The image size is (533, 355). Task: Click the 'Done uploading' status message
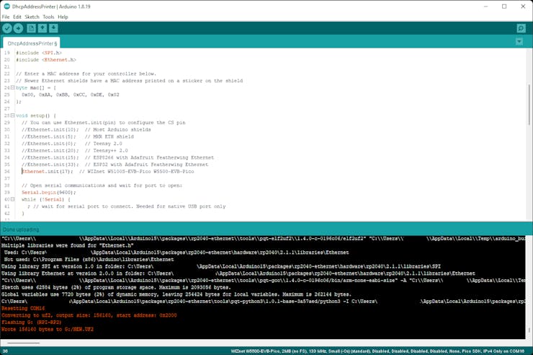click(x=21, y=229)
